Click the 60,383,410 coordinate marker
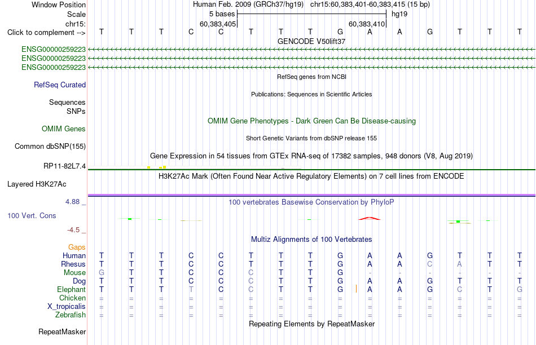The image size is (536, 345). click(x=367, y=24)
